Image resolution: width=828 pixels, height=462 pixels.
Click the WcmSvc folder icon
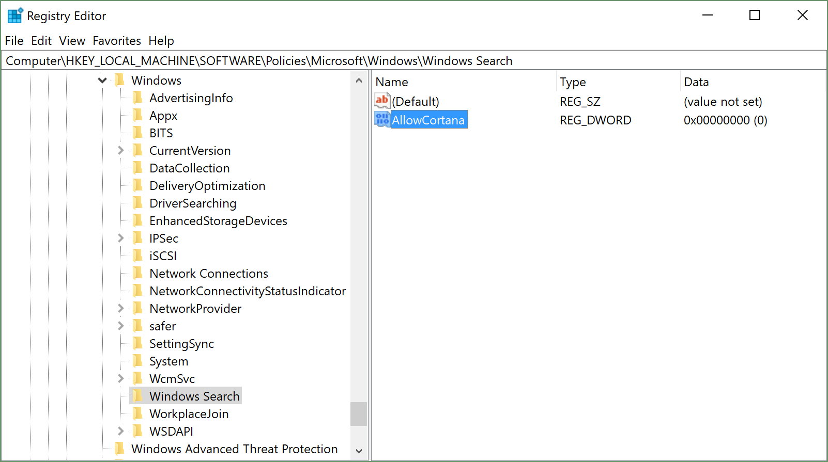[x=137, y=378]
